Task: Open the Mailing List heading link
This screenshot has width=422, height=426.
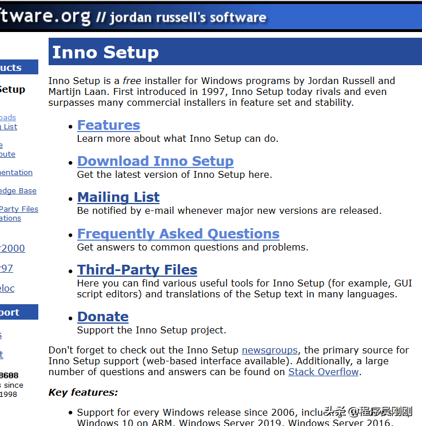Action: point(118,197)
